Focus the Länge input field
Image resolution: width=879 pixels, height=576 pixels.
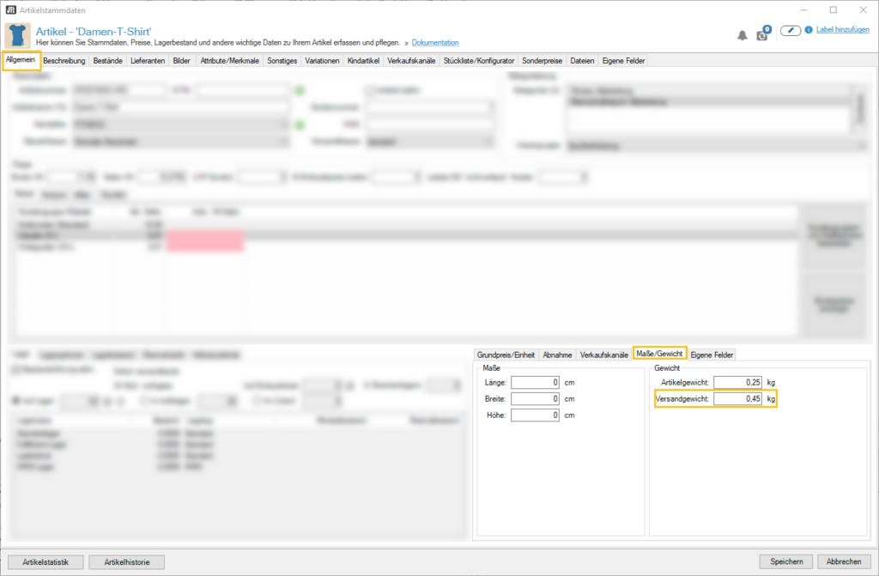pyautogui.click(x=534, y=382)
